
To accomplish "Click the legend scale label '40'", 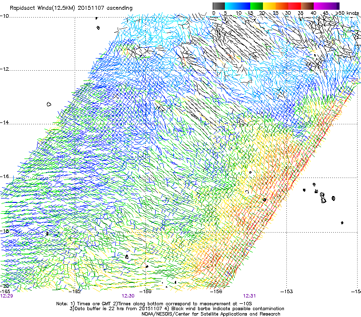I will tap(313, 13).
